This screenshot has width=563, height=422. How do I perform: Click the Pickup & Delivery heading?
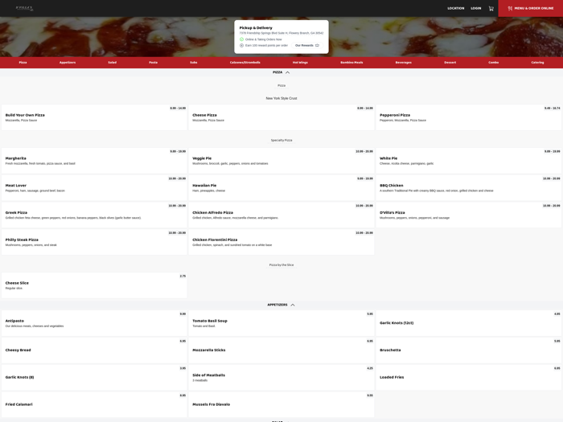tap(256, 28)
